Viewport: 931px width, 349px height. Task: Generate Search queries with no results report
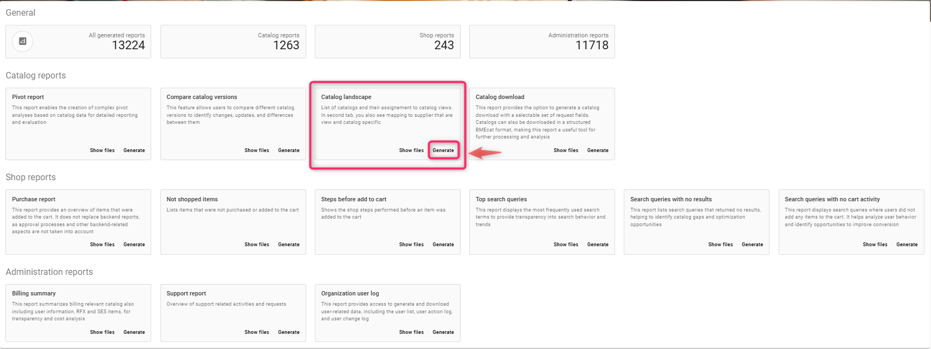[x=752, y=245]
